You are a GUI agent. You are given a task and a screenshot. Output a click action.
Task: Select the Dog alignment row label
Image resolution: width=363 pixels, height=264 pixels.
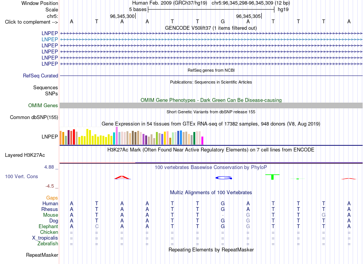pos(53,221)
